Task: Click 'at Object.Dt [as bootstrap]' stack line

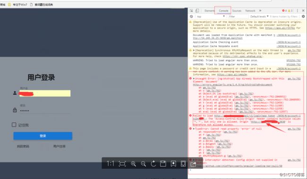Action: tap(226, 94)
